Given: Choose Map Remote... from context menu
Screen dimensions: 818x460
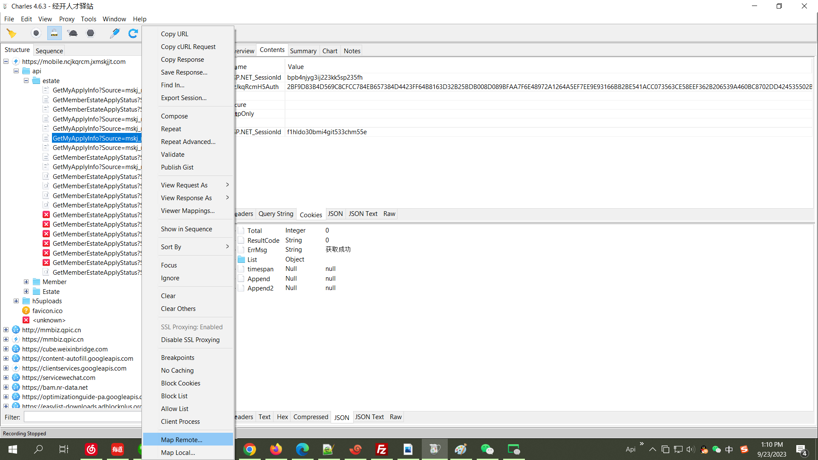Looking at the screenshot, I should tap(181, 440).
